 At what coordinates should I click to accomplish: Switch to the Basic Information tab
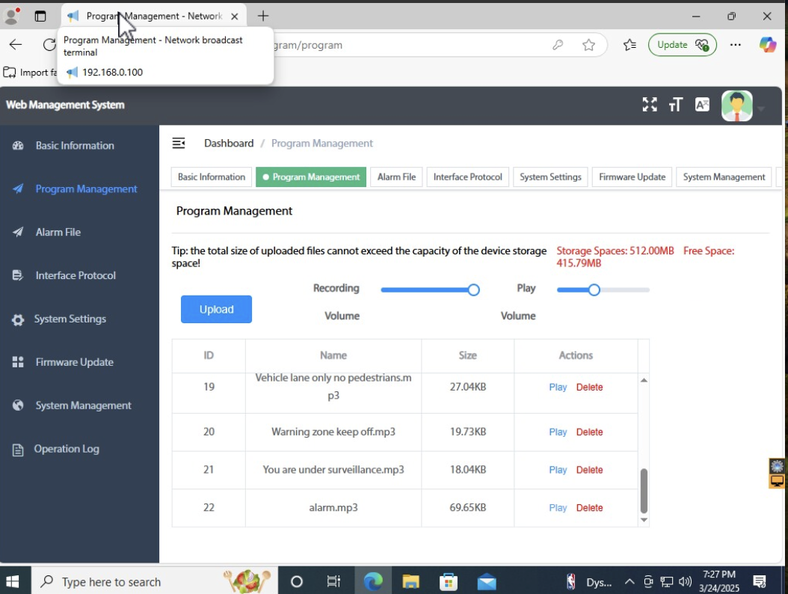211,177
